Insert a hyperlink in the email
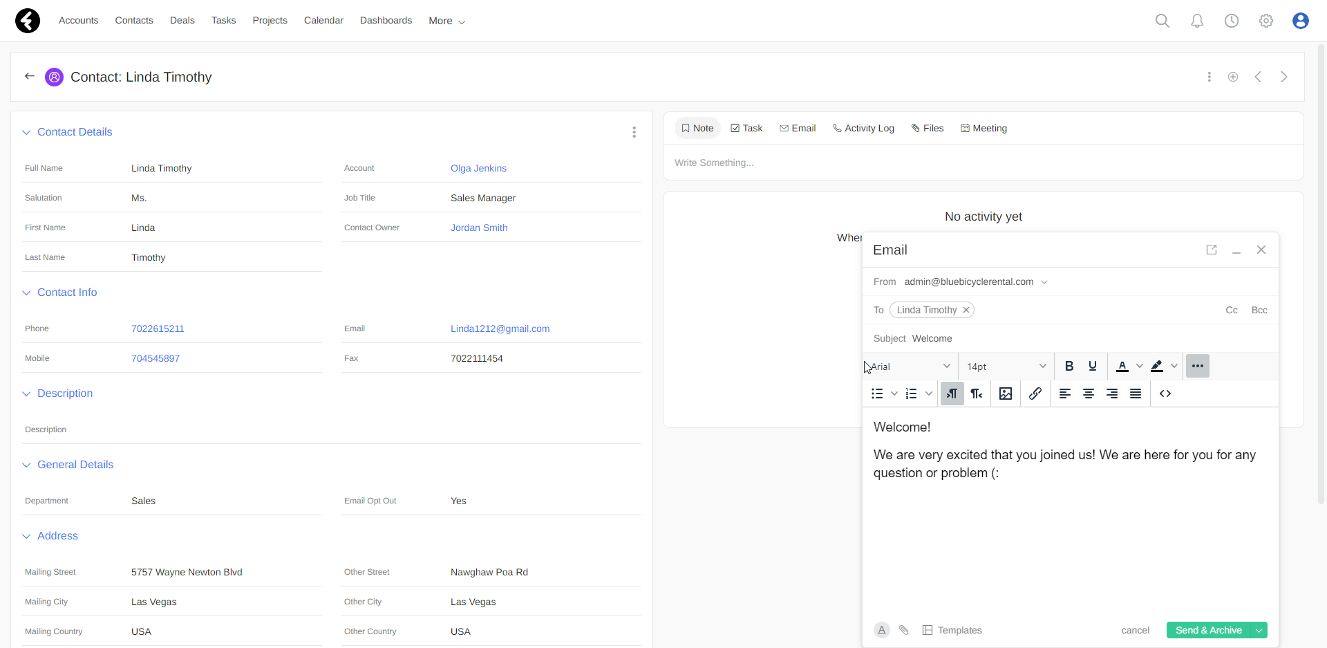The image size is (1327, 648). click(1035, 394)
